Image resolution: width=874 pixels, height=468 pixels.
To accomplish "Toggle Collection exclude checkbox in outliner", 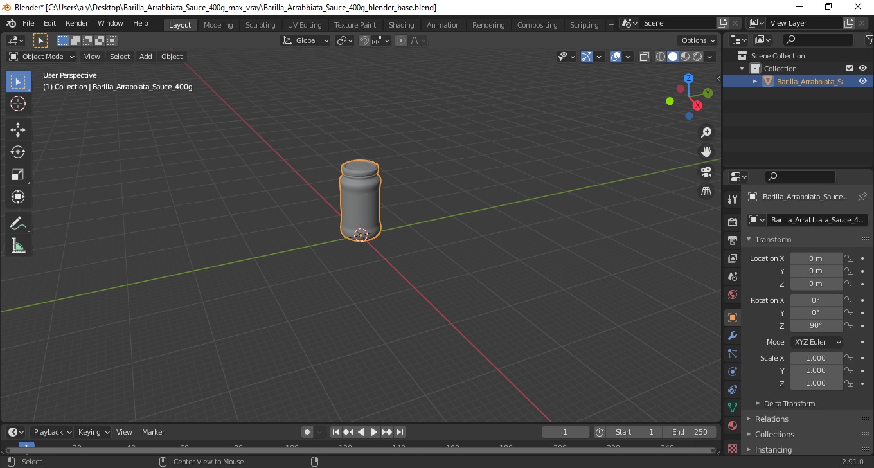I will [x=850, y=68].
